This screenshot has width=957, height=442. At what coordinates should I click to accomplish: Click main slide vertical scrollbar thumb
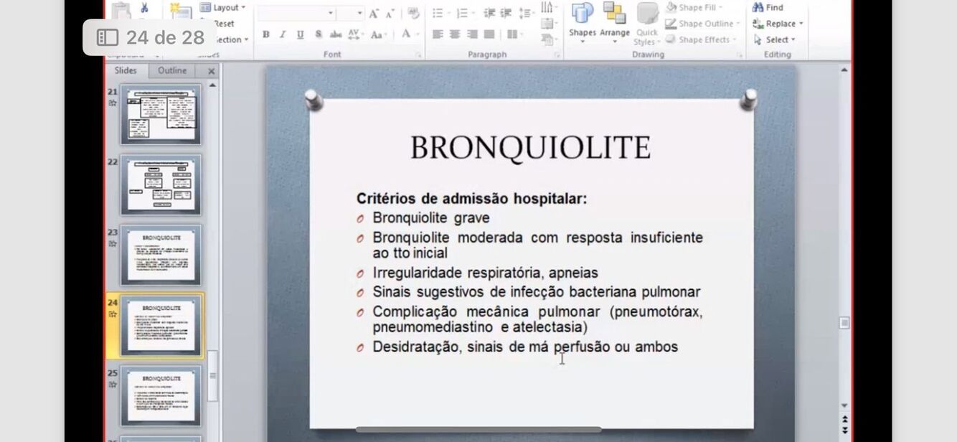point(844,324)
